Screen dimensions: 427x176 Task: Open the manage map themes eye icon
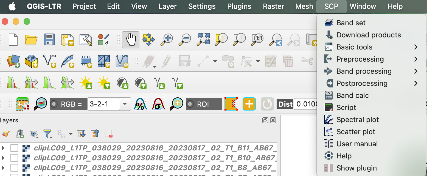tap(34, 134)
